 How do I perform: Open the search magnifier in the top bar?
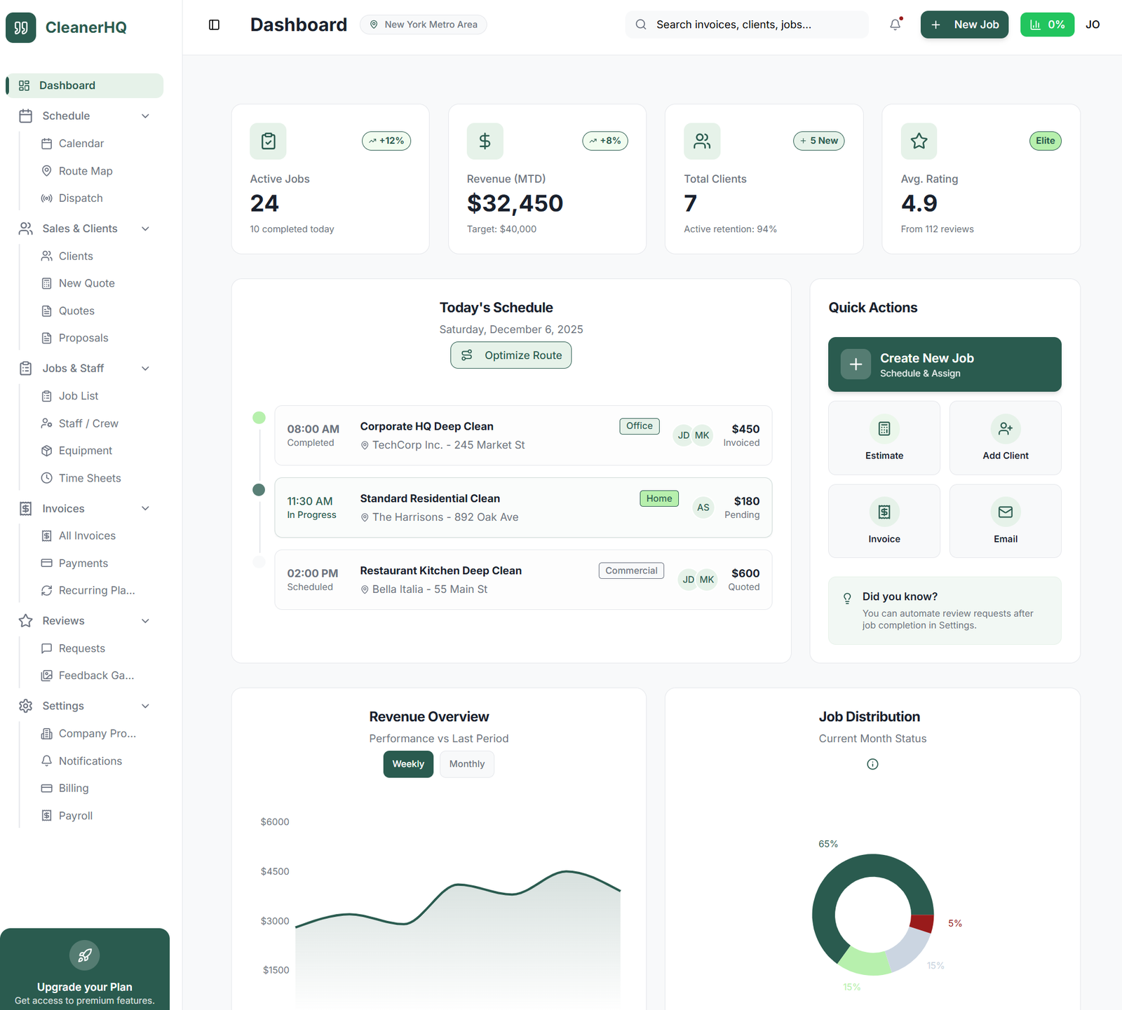coord(640,25)
